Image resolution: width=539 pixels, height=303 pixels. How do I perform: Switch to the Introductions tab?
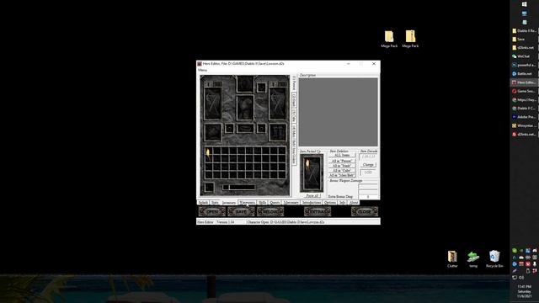[x=312, y=203]
